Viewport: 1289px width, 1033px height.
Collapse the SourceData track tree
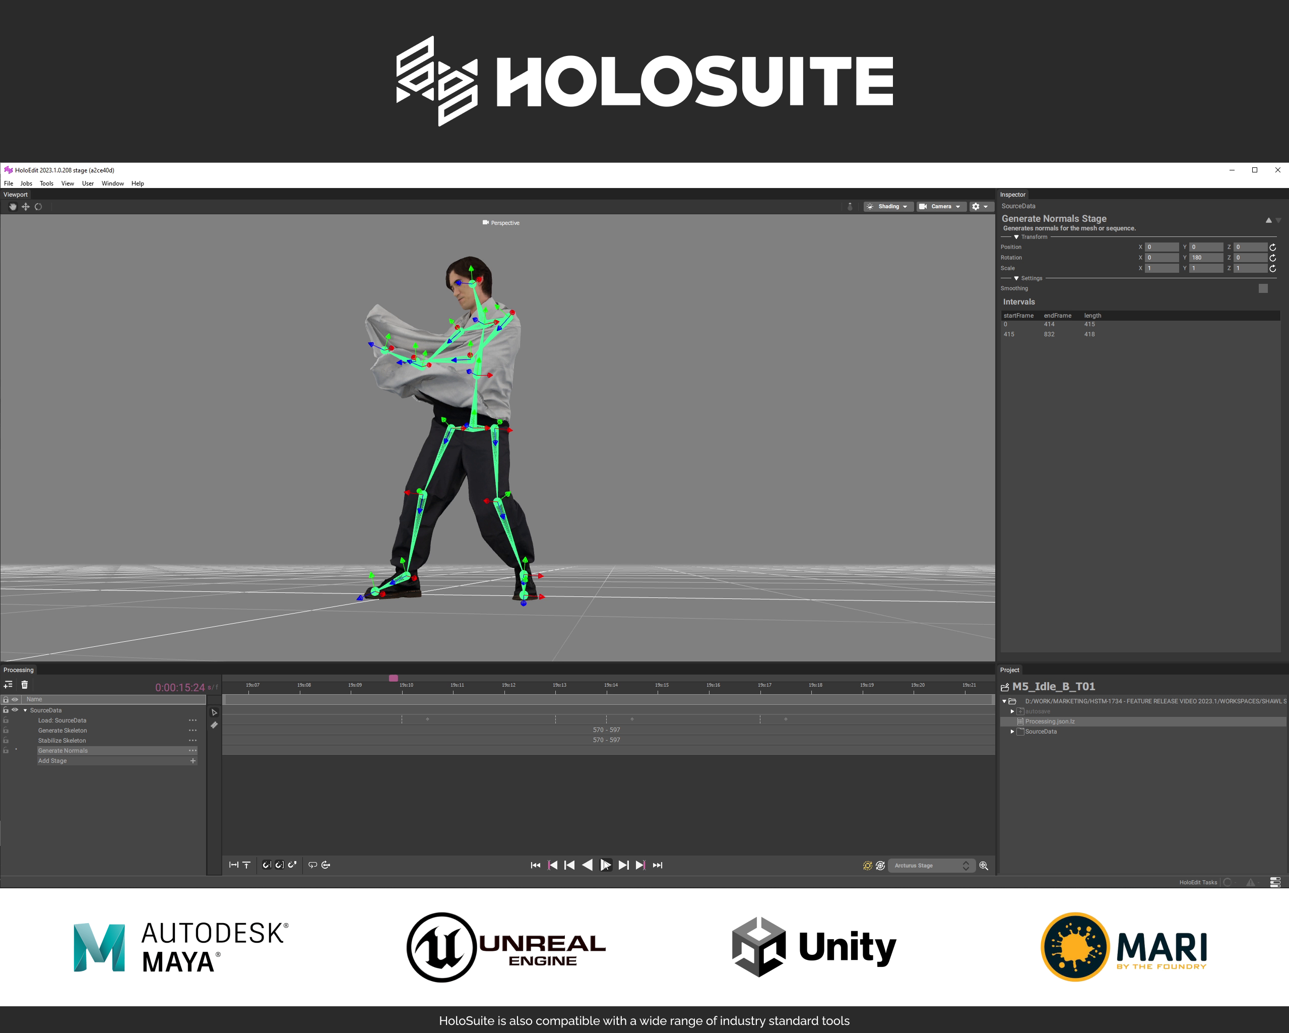point(25,711)
